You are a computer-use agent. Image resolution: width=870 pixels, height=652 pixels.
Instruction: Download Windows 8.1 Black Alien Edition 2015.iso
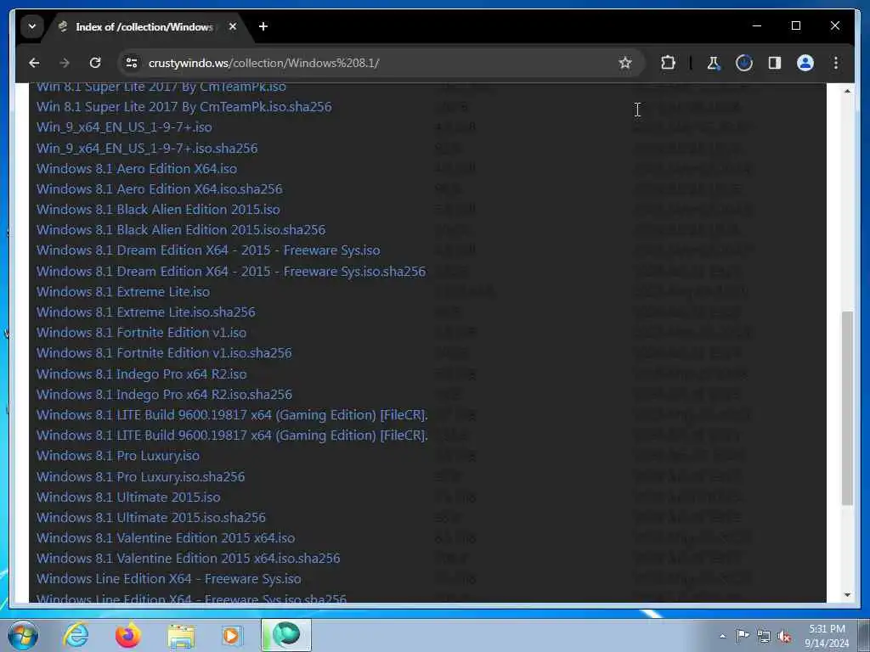pos(158,210)
